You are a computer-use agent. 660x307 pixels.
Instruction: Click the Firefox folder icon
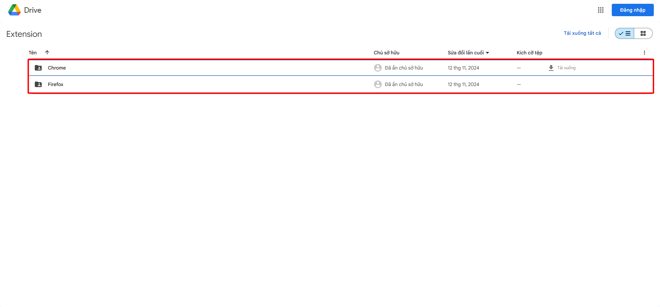click(38, 84)
